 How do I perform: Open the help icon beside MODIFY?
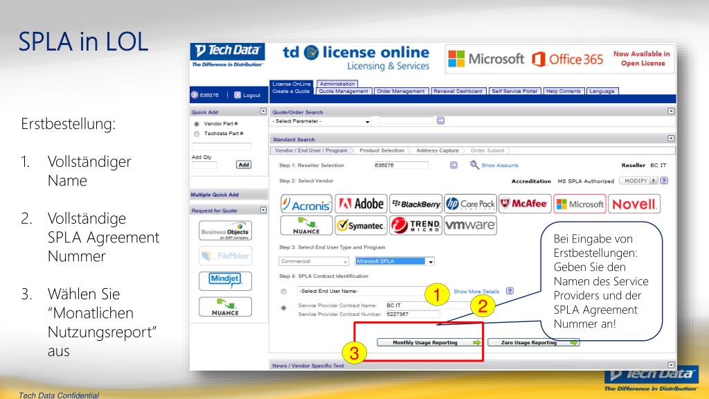pos(664,181)
